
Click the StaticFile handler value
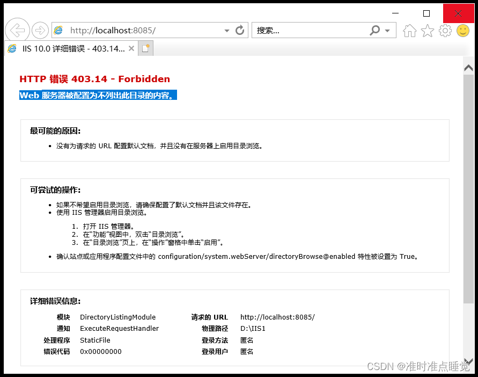click(95, 340)
